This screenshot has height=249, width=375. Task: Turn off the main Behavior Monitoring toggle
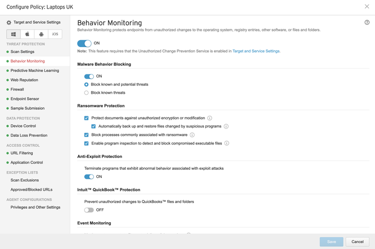pyautogui.click(x=85, y=43)
